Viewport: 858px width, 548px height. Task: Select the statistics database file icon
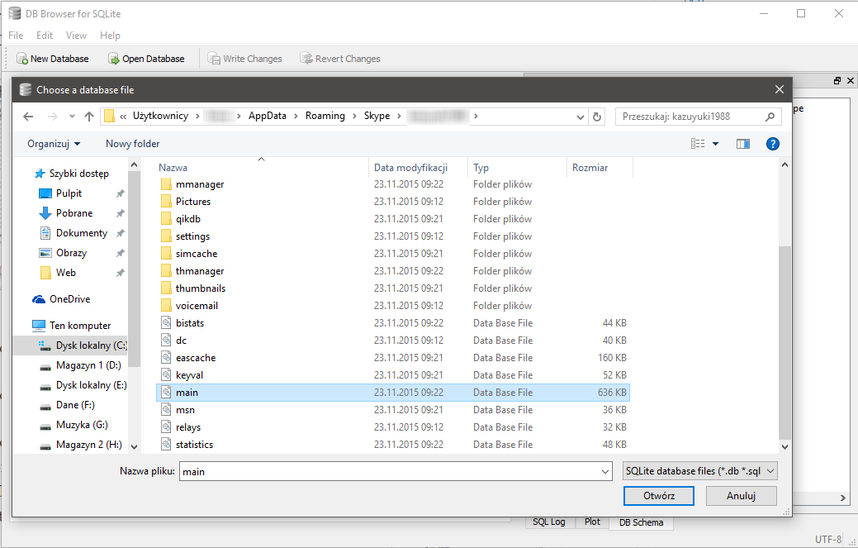(166, 445)
